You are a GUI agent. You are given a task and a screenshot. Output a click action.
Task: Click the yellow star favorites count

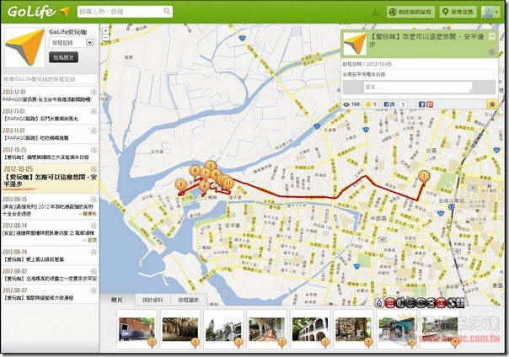click(x=371, y=104)
